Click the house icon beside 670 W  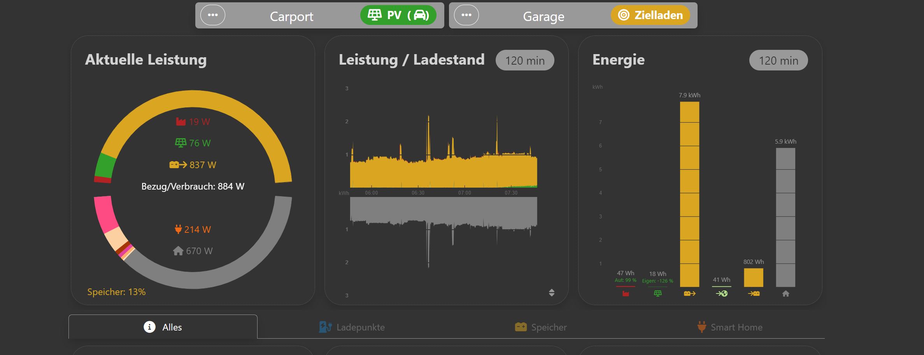tap(178, 251)
